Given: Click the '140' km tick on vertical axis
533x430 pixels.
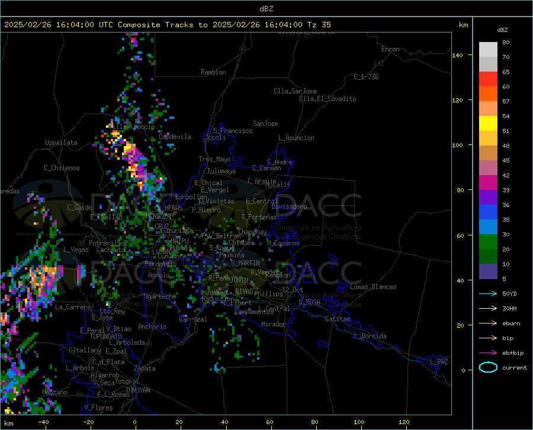Looking at the screenshot, I should point(457,55).
